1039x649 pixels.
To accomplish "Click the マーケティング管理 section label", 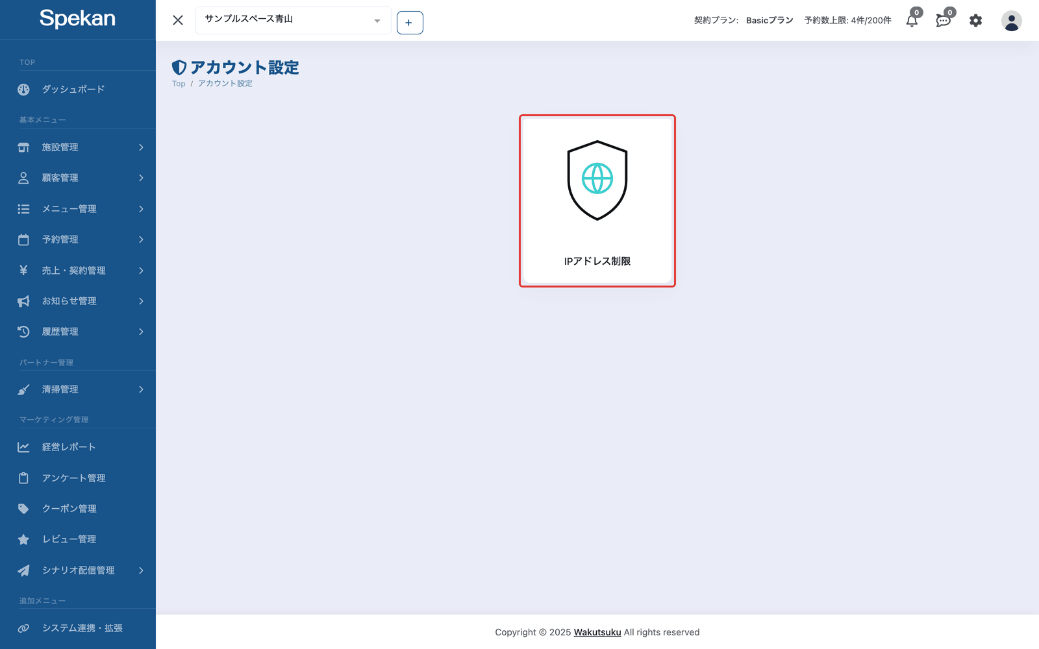I will tap(54, 420).
